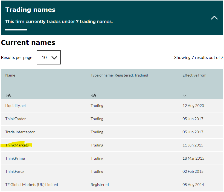Sort by Effective from chevron
The width and height of the screenshot is (224, 192).
185,95
